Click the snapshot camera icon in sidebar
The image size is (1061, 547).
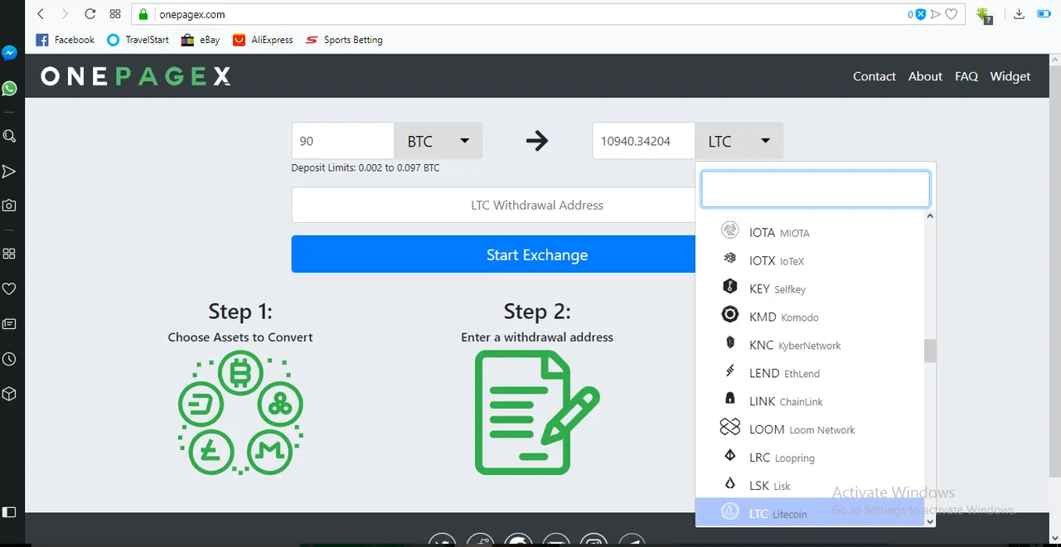[9, 206]
